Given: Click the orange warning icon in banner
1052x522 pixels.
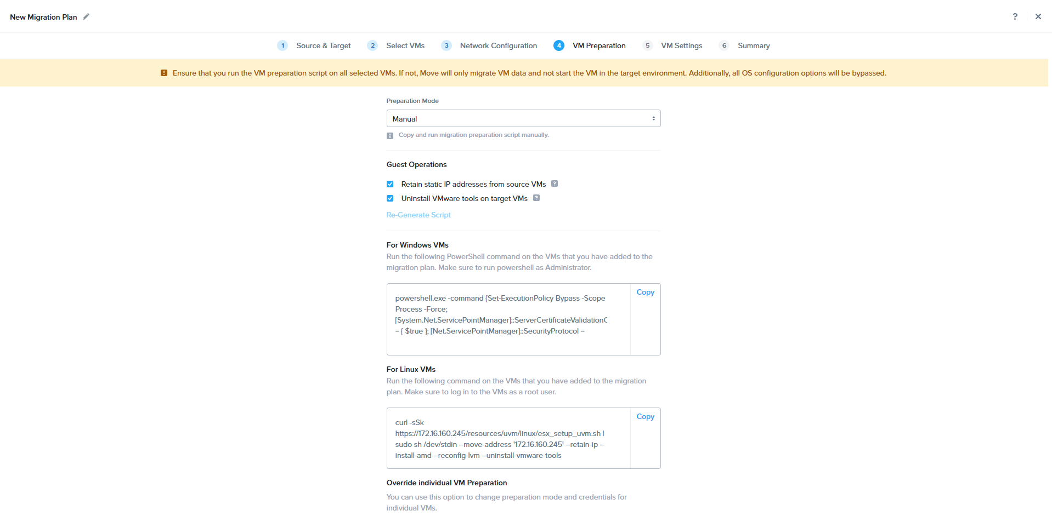Looking at the screenshot, I should (164, 73).
